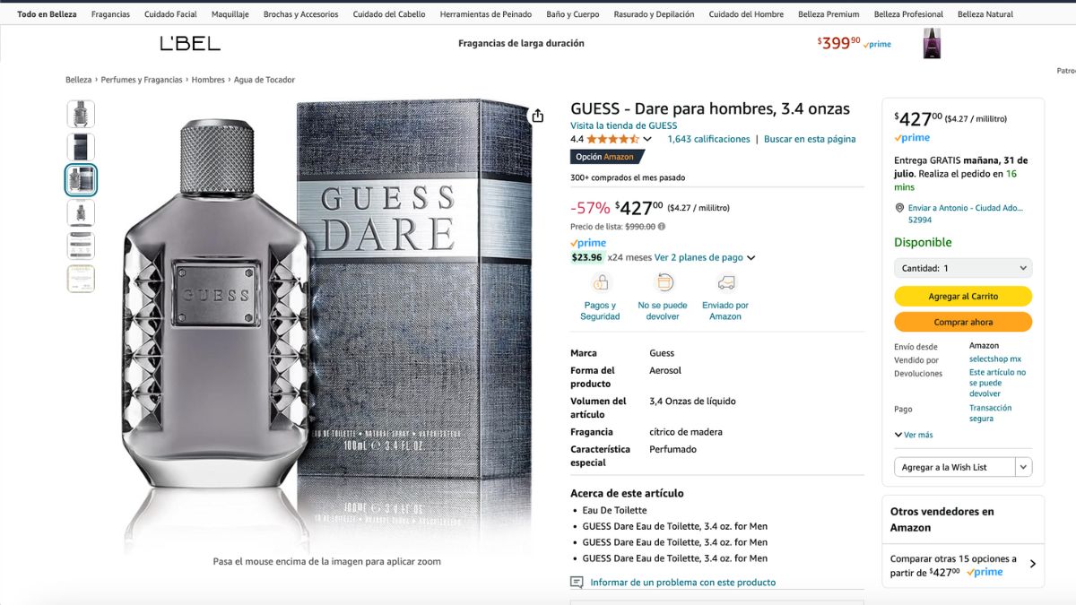Expand Ver 2 planes de pago
The image size is (1076, 605).
pyautogui.click(x=705, y=257)
